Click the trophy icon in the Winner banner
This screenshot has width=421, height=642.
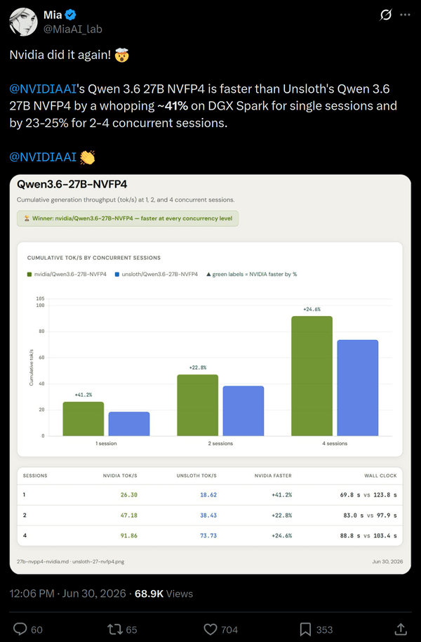(27, 218)
